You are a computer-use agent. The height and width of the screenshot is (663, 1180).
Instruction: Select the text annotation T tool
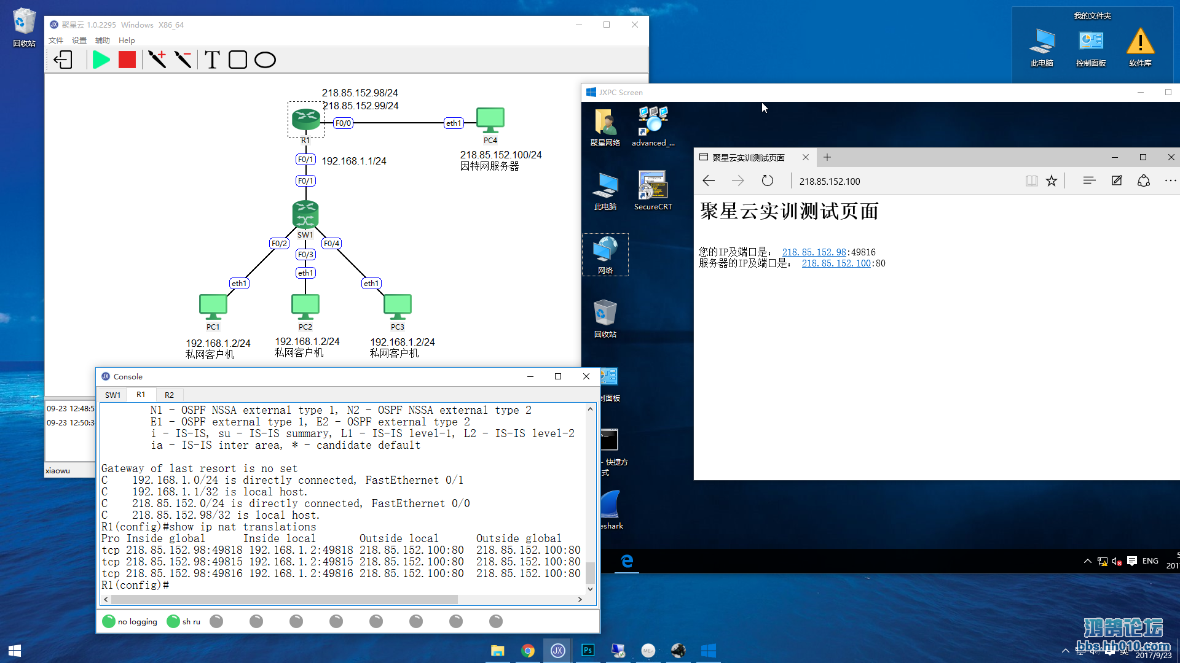pyautogui.click(x=212, y=60)
